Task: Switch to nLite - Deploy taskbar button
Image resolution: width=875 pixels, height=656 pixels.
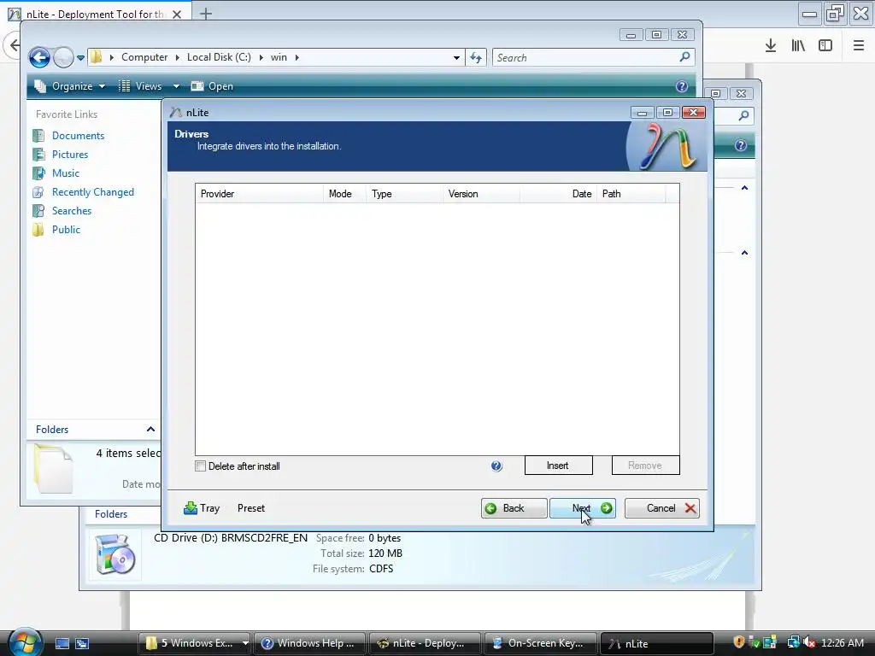Action: click(x=426, y=643)
